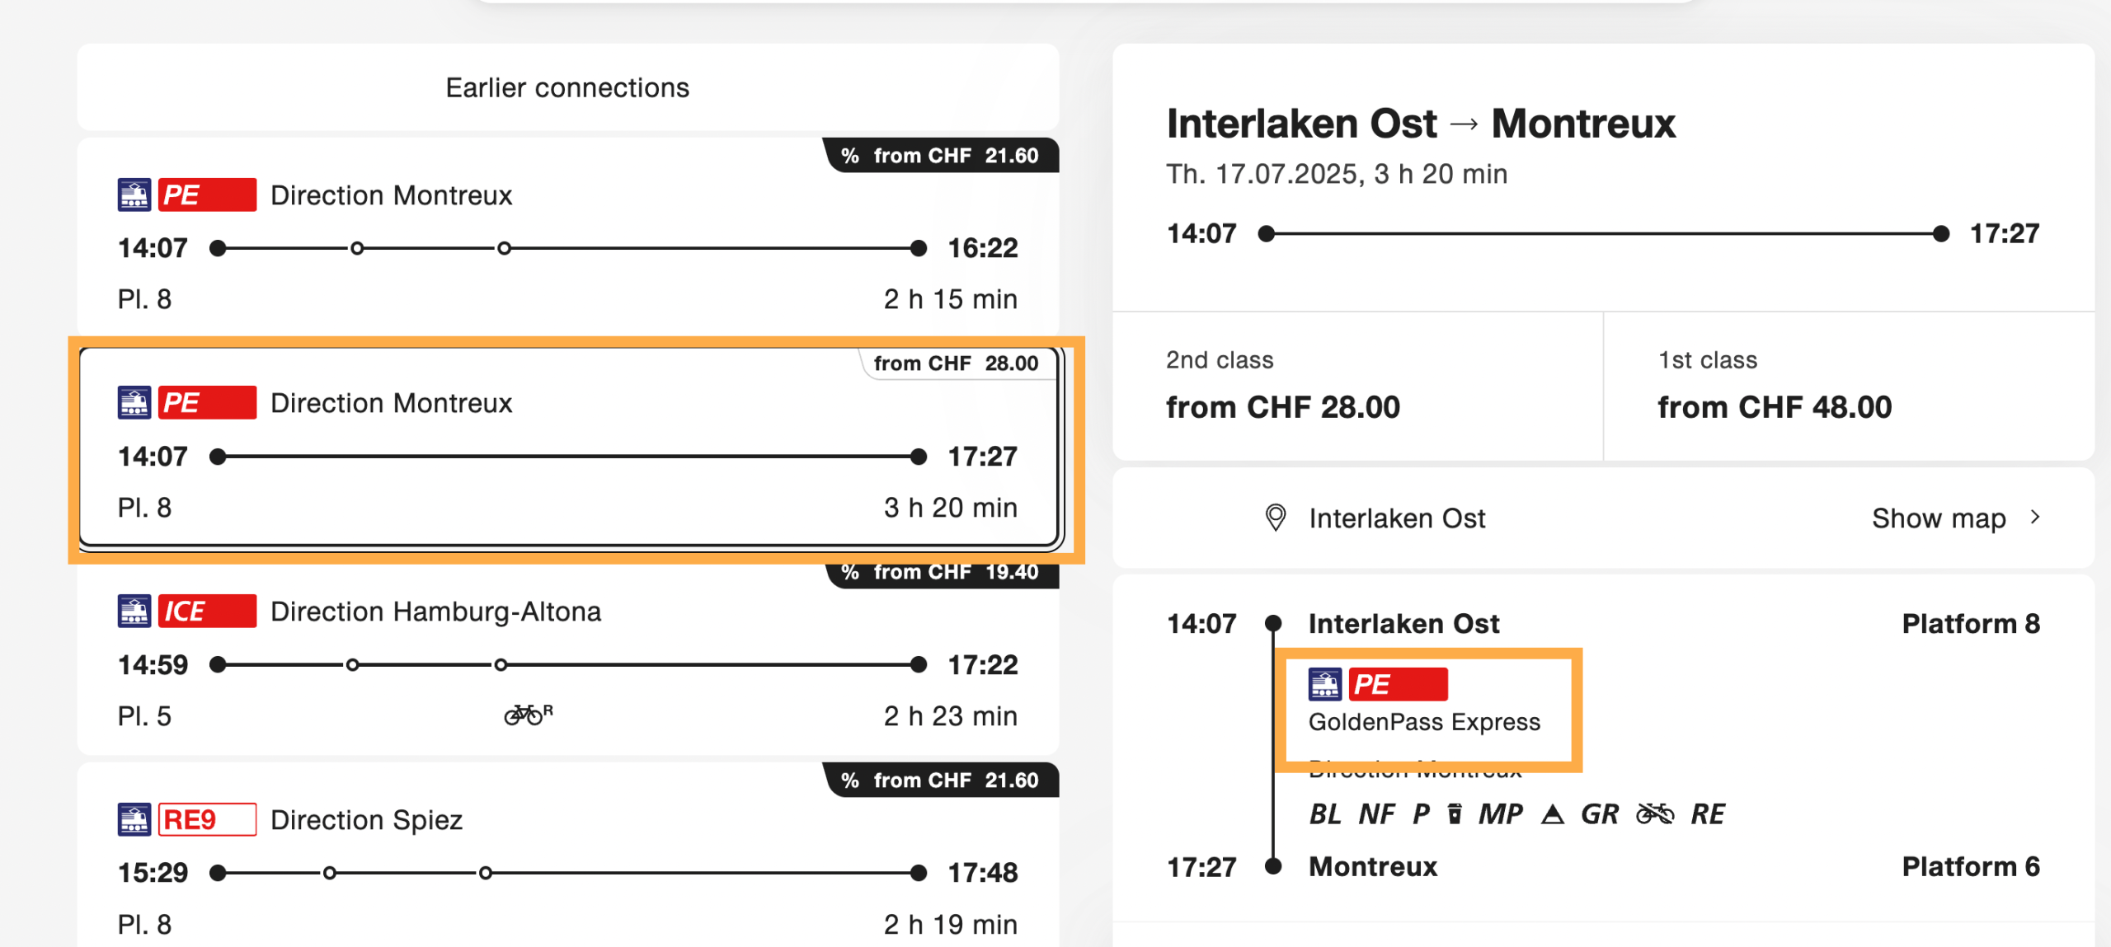The height and width of the screenshot is (947, 2111).
Task: Click the red ICE train badge
Action: click(206, 612)
